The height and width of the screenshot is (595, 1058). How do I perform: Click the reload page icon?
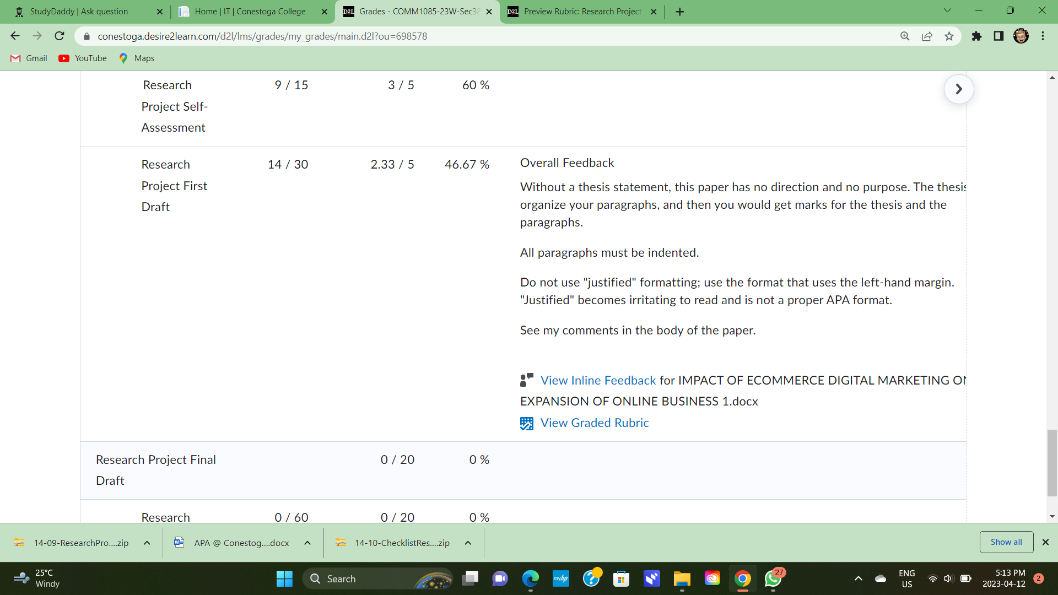(60, 36)
